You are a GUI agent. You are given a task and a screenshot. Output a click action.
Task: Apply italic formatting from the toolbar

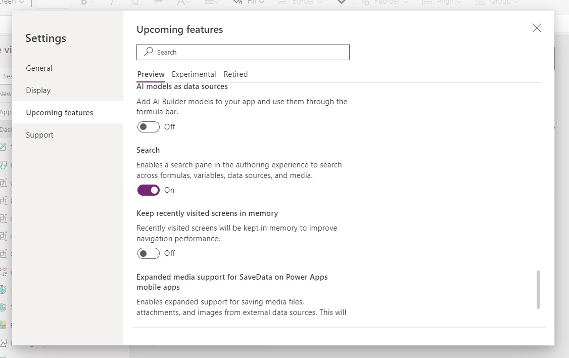point(112,3)
